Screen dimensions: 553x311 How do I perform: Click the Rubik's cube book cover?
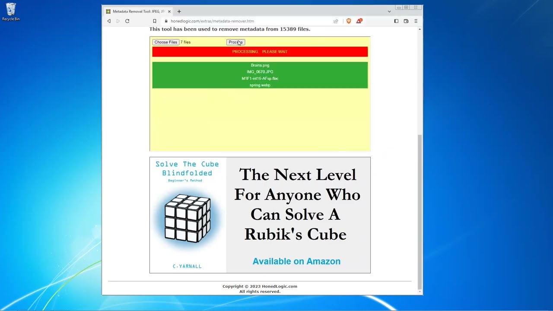point(188,215)
